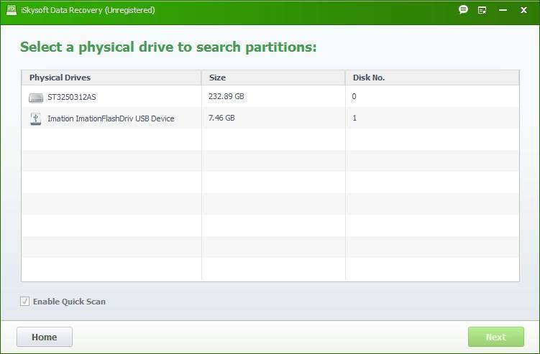The height and width of the screenshot is (354, 540).
Task: Select the ST3250312AS drive name
Action: point(72,98)
